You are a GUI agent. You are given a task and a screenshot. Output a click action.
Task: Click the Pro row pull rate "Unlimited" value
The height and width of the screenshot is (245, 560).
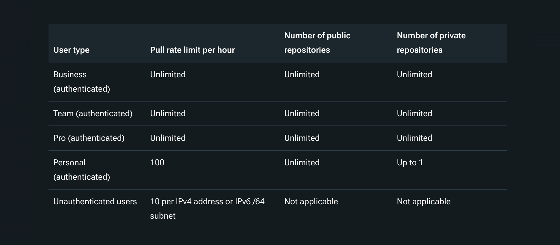point(168,138)
